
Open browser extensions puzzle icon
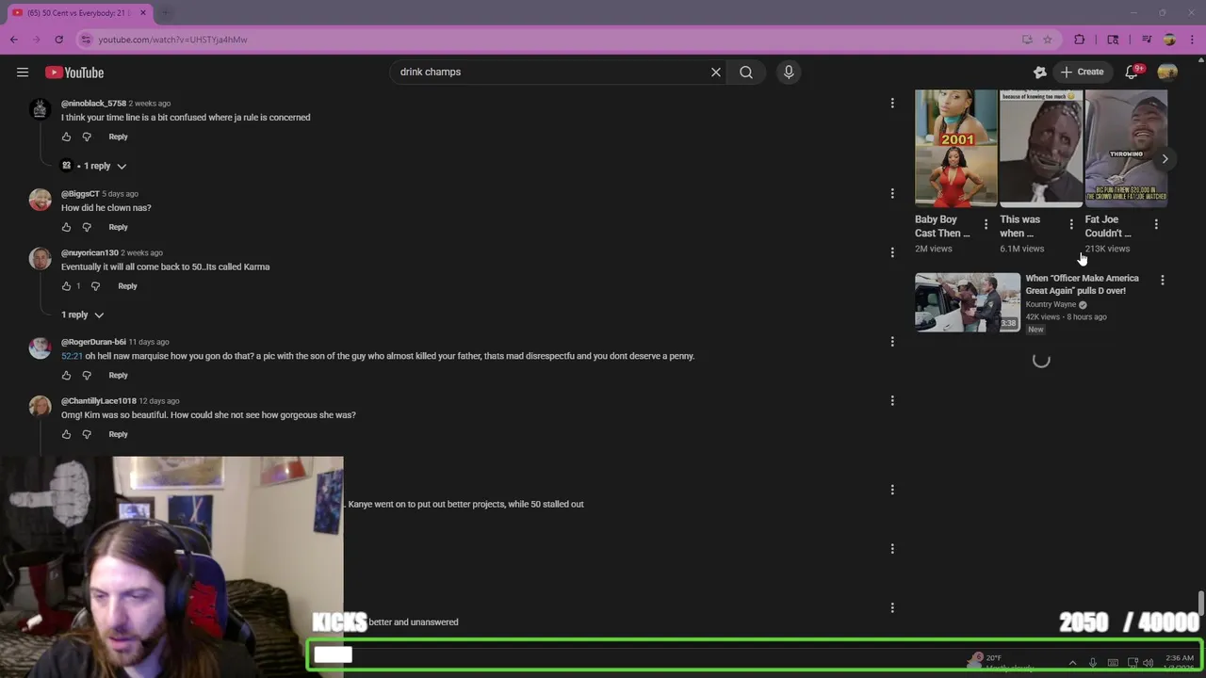pos(1080,40)
